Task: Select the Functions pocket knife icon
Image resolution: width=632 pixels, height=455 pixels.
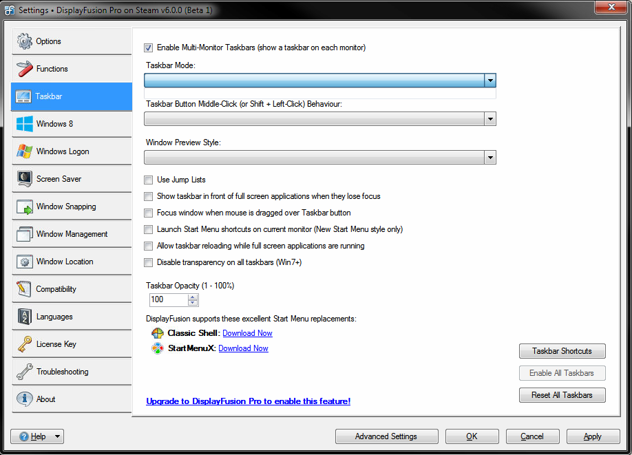Action: (x=25, y=69)
